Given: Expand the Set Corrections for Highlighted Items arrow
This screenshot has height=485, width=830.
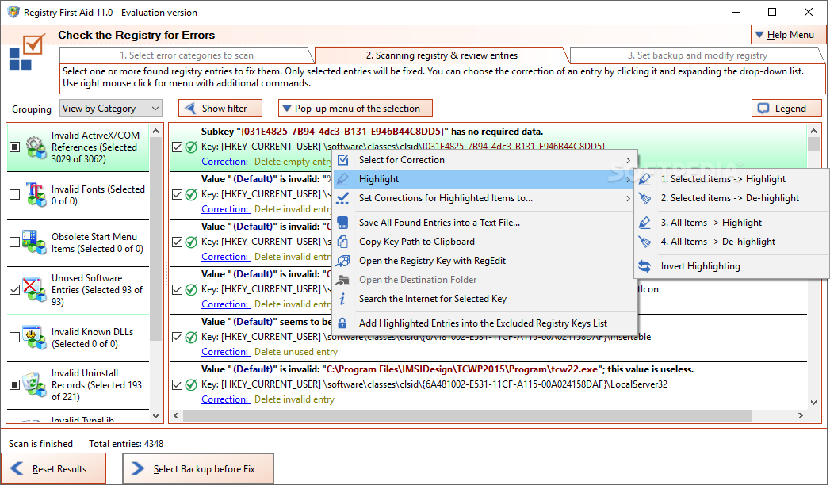Looking at the screenshot, I should pyautogui.click(x=629, y=198).
